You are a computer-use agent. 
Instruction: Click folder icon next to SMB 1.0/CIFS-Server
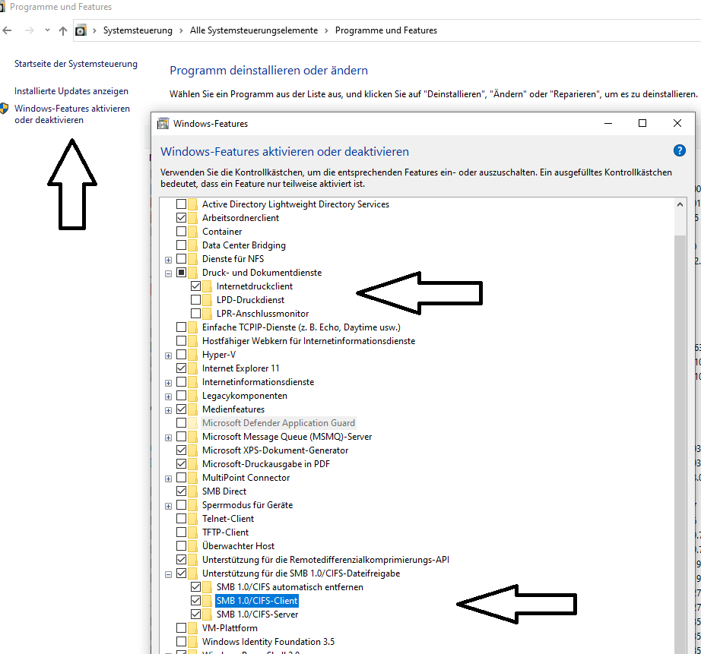207,615
